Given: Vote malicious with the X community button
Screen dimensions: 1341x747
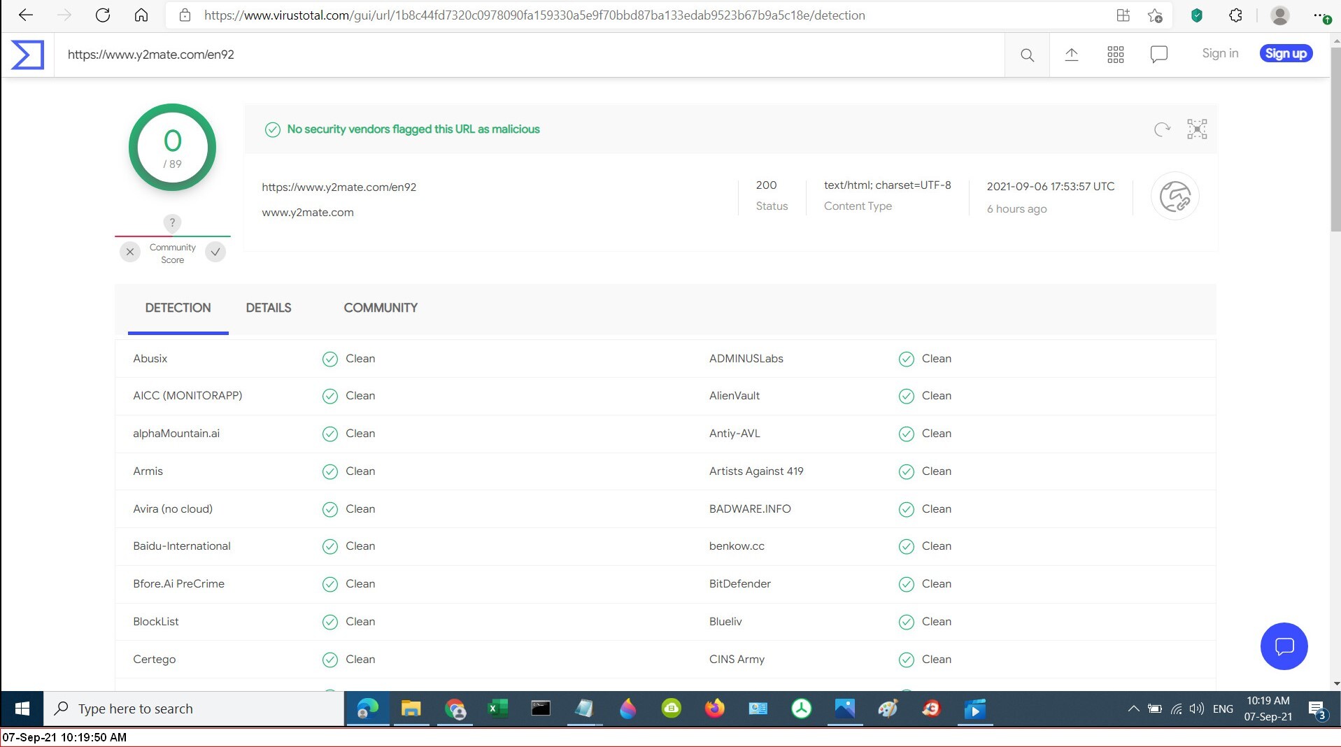Looking at the screenshot, I should click(x=130, y=252).
